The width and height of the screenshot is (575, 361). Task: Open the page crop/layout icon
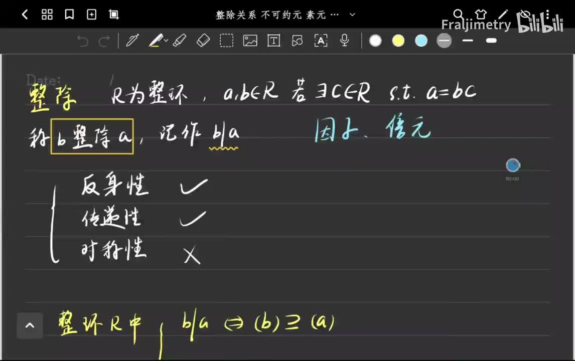coord(114,15)
